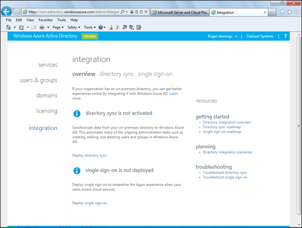Click the second OneNote linked notes icon
This screenshot has height=228, width=302.
tap(131, 27)
